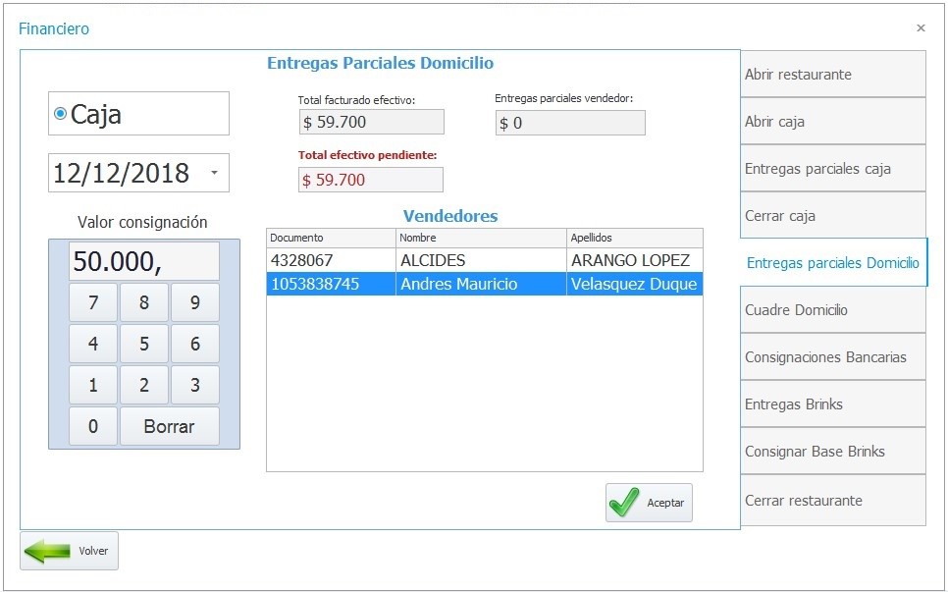Click the Documento column header

tap(331, 238)
